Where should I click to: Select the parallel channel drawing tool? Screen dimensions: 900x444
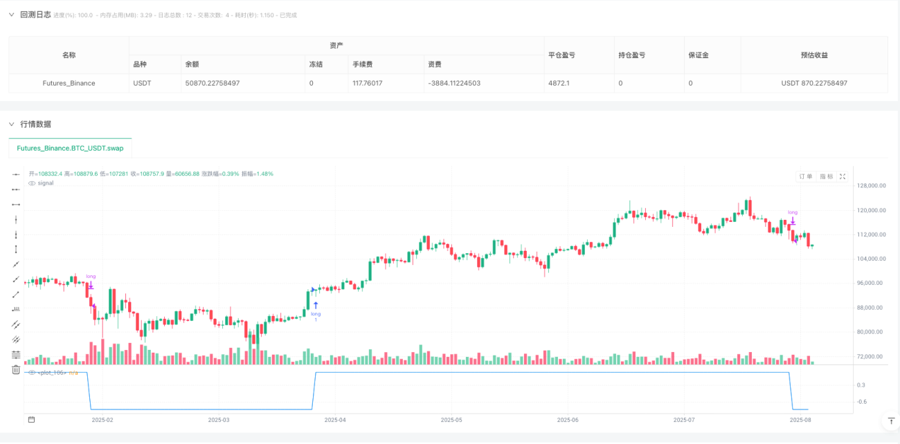coord(16,324)
